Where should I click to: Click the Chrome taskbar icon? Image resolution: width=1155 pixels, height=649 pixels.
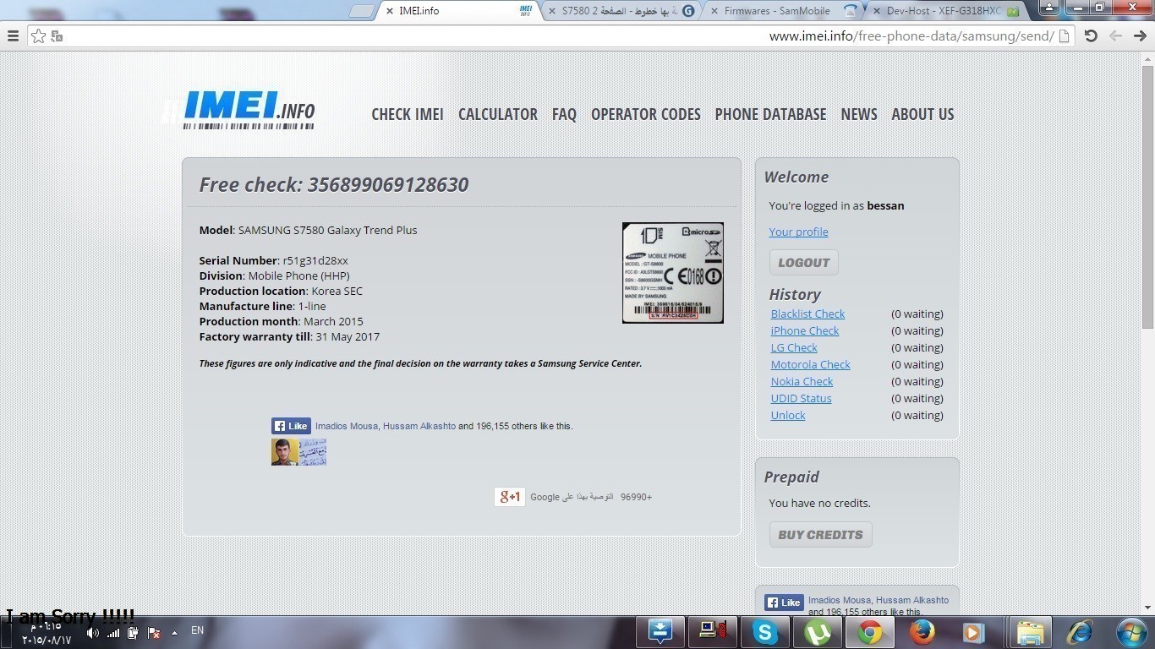click(x=870, y=631)
